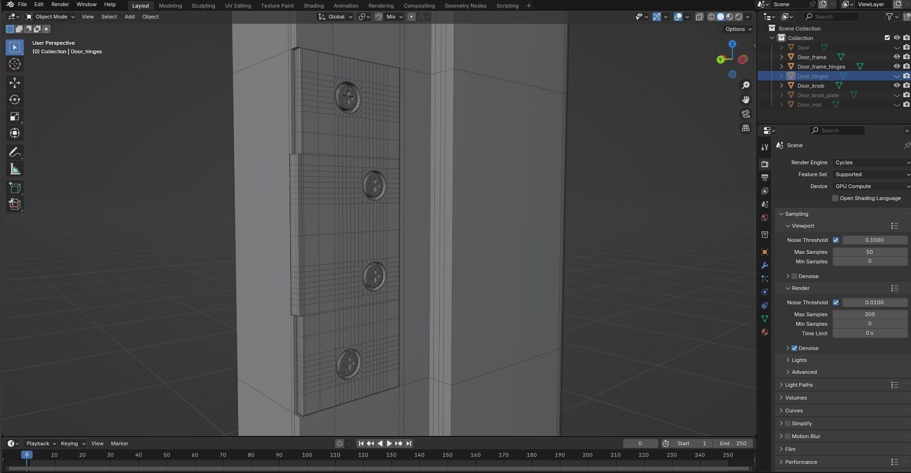The image size is (911, 473).
Task: Open the File menu
Action: [22, 4]
